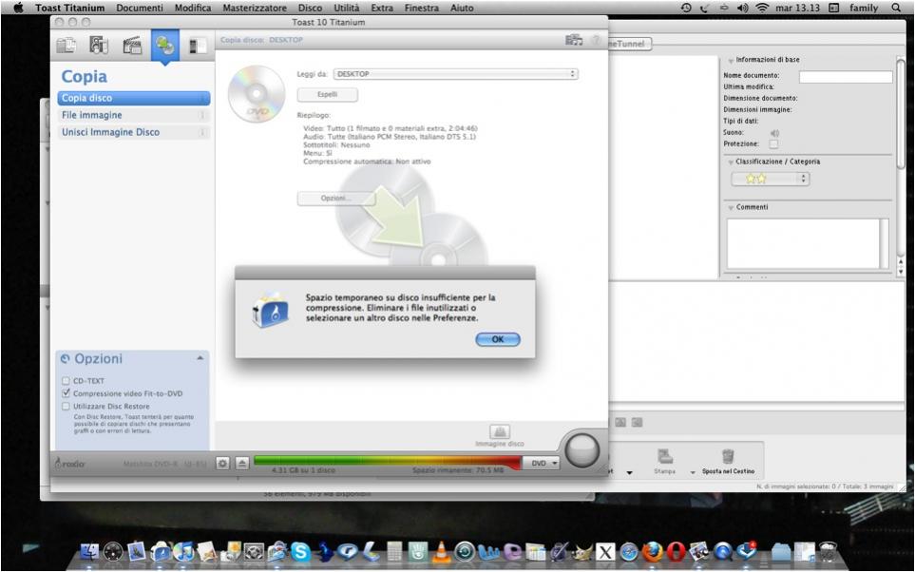The image size is (915, 572).
Task: Open the Modifica menu
Action: click(x=193, y=8)
